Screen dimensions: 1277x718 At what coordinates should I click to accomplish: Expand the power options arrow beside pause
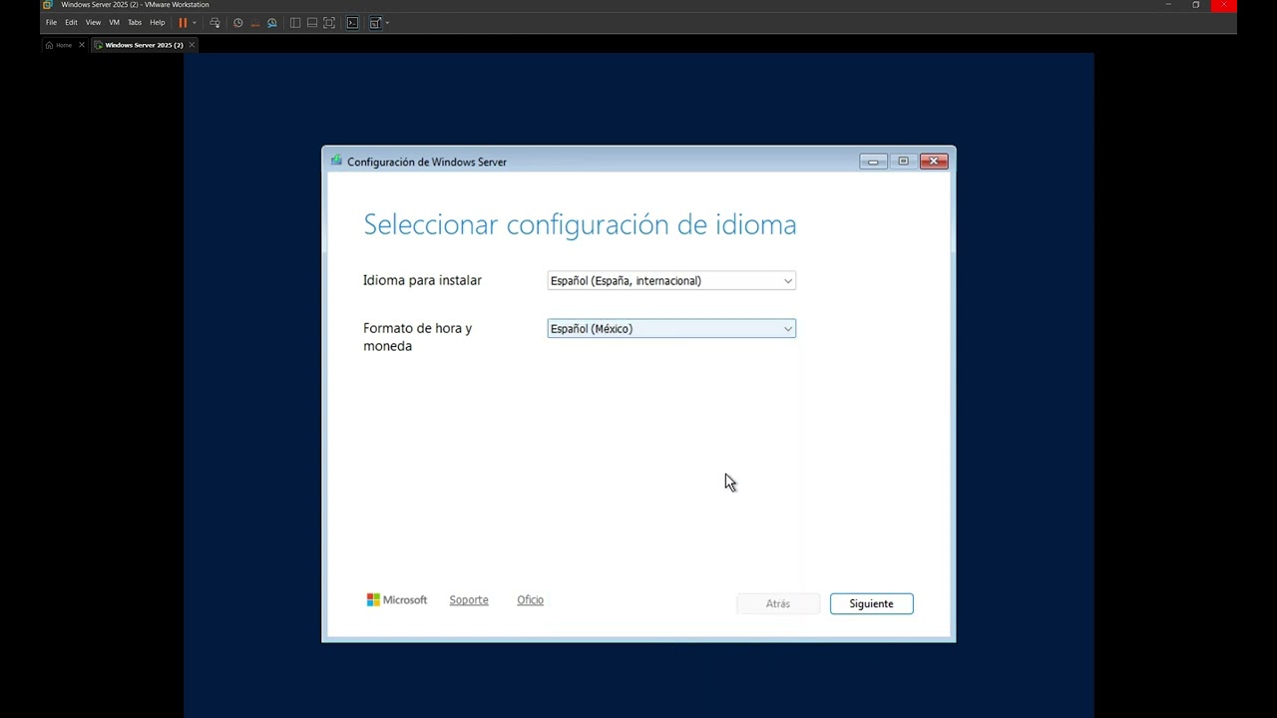(x=195, y=22)
